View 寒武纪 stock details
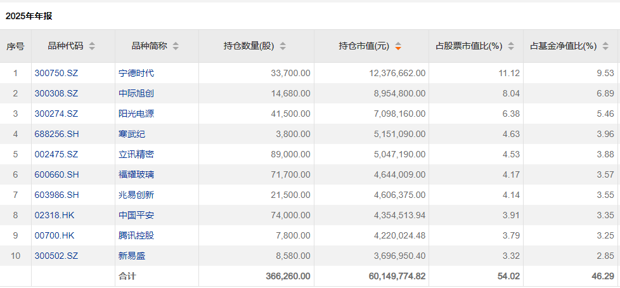 click(132, 134)
